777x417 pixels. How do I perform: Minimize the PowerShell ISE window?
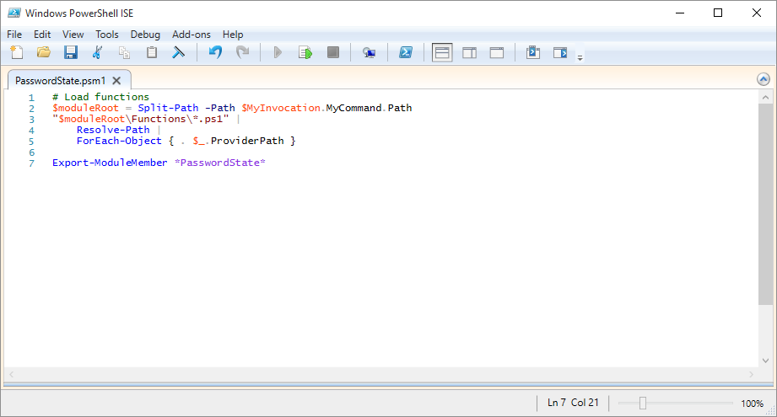[680, 13]
